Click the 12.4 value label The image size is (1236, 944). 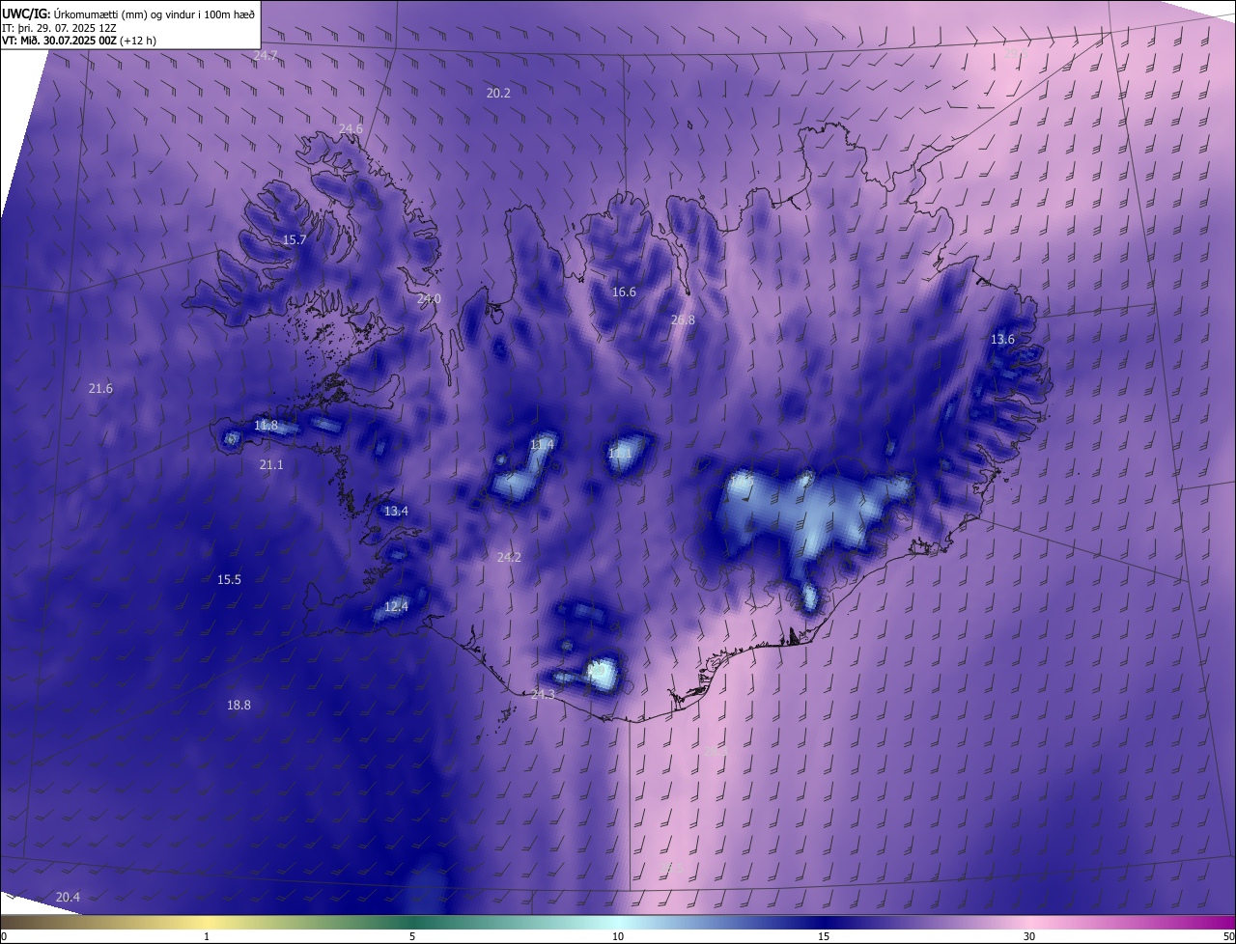(x=396, y=607)
